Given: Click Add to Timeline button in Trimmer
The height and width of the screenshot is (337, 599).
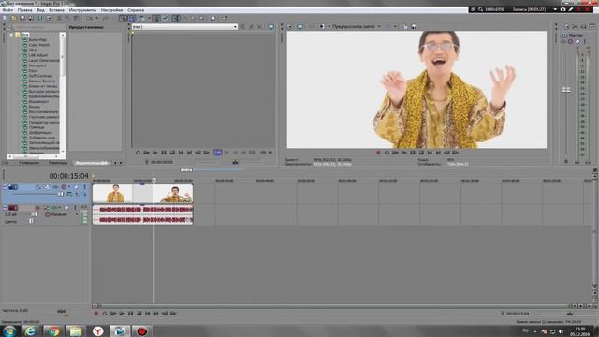Looking at the screenshot, I should point(218,153).
